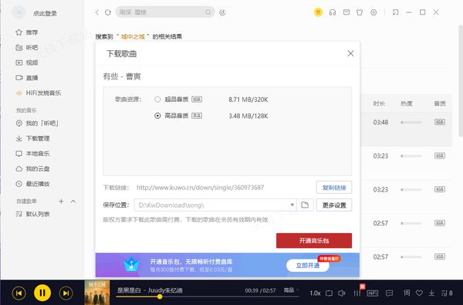
Task: Click the 音质 column header
Action: tap(440, 103)
